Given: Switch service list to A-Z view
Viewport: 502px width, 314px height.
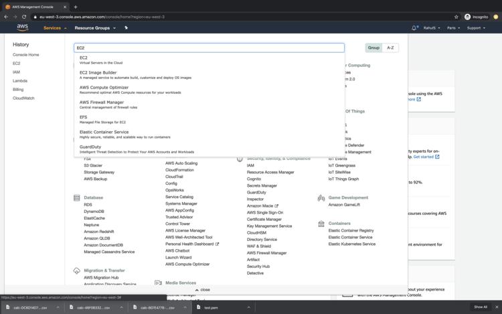Looking at the screenshot, I should click(390, 48).
